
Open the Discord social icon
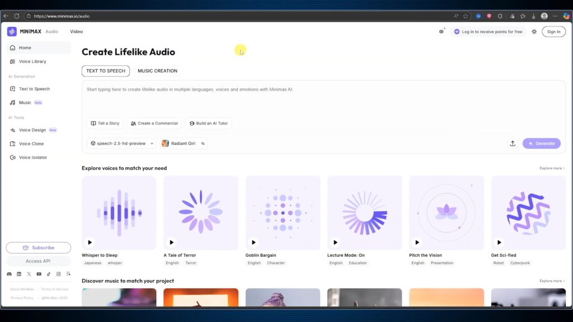tap(9, 274)
